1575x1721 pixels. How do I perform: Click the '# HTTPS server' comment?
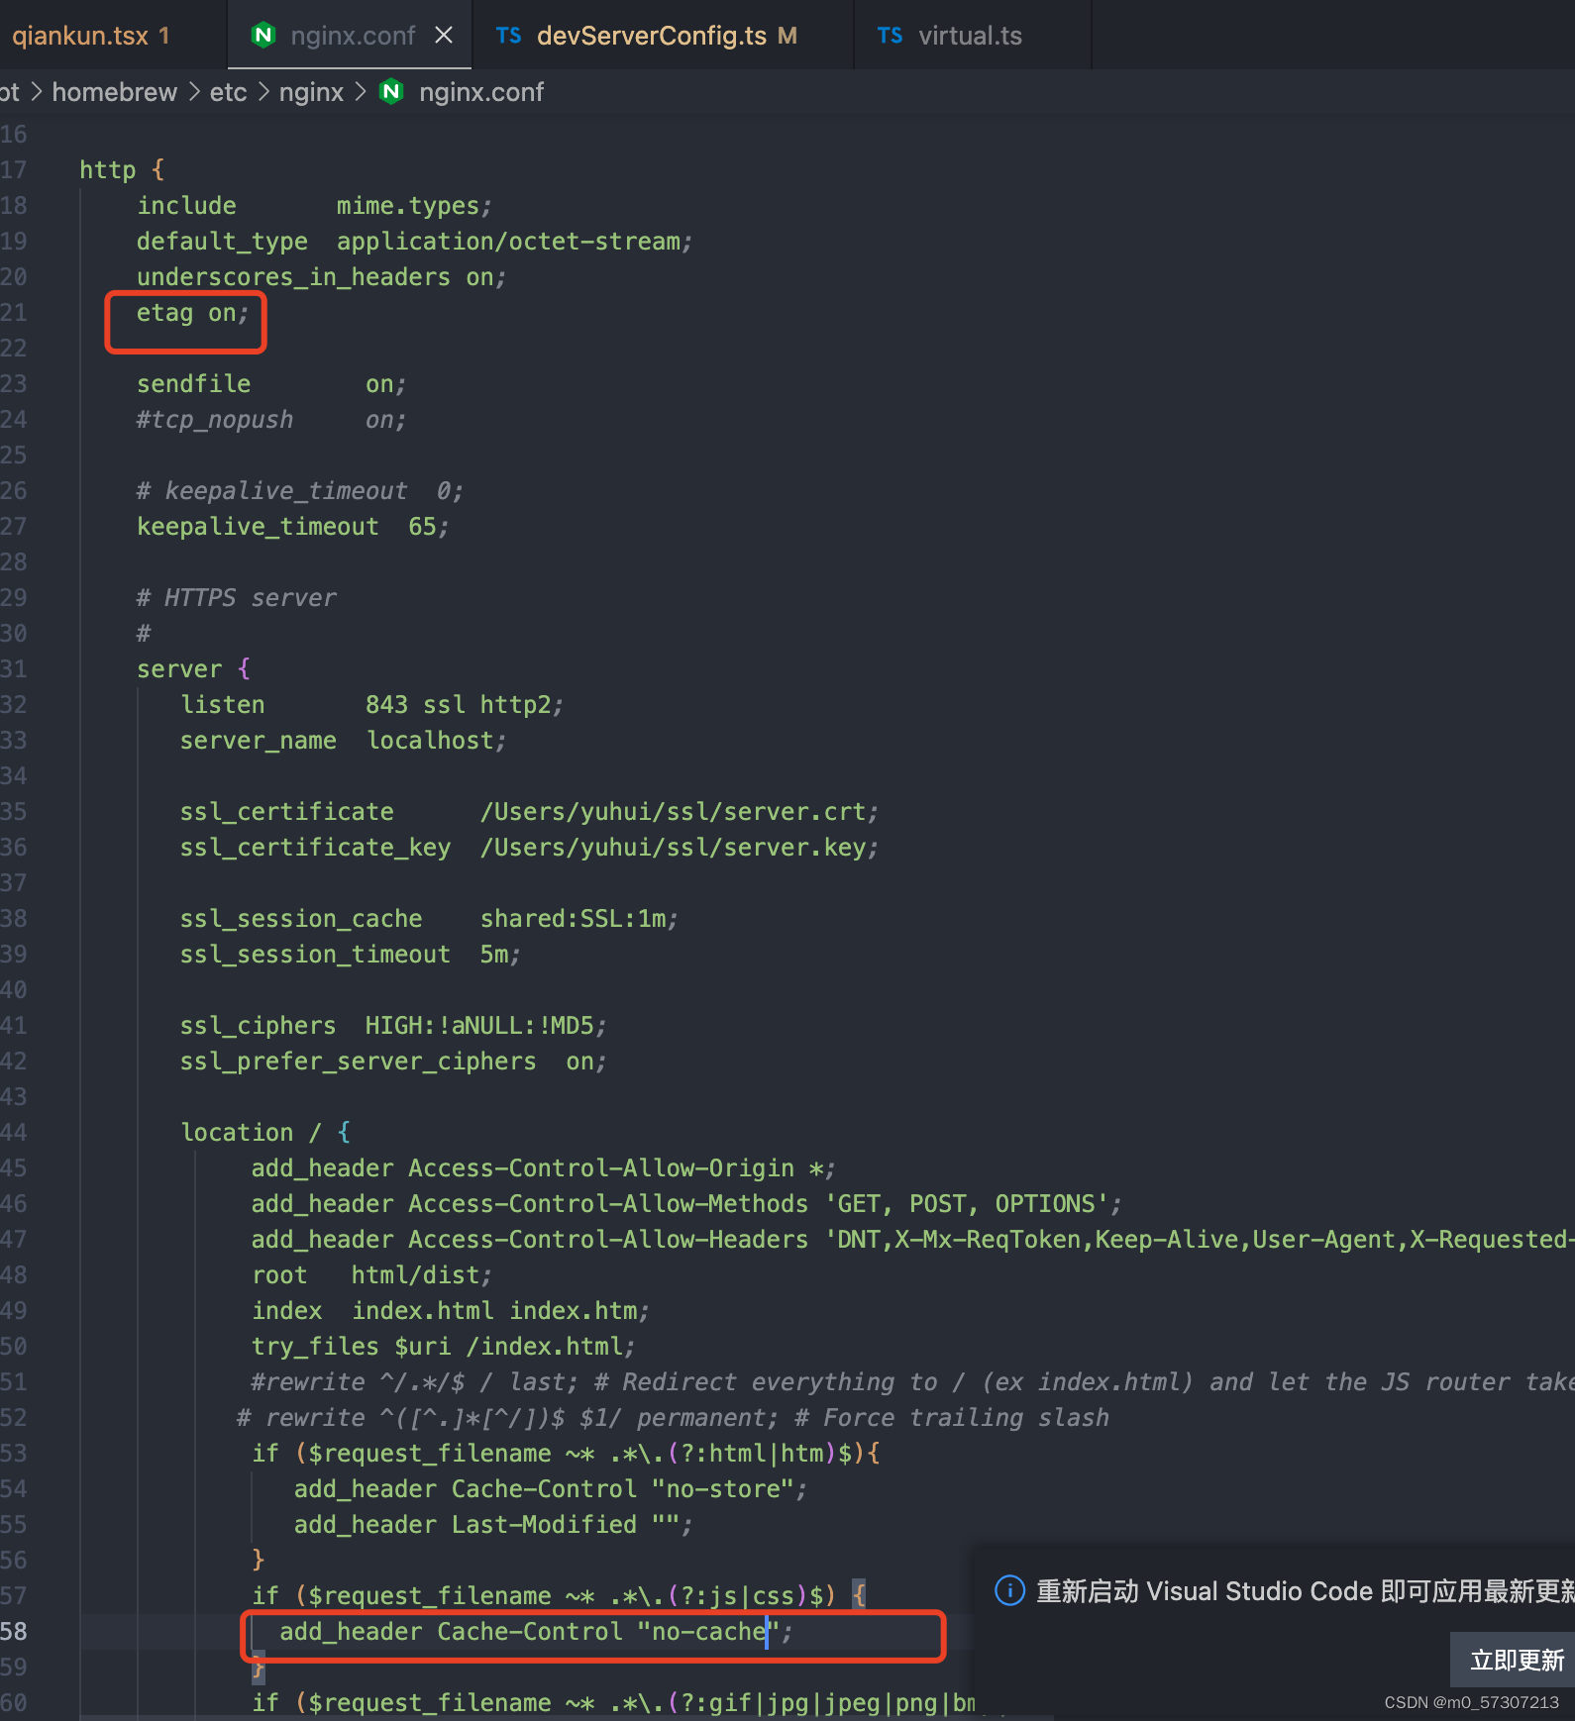click(x=236, y=598)
